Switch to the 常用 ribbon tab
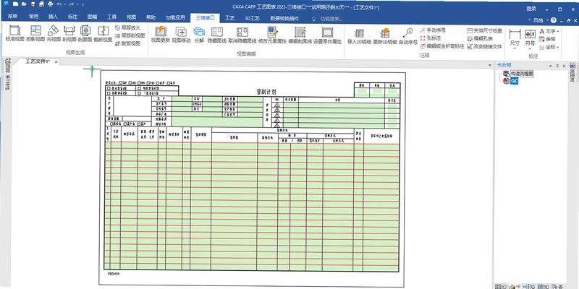579x289 pixels. [33, 17]
